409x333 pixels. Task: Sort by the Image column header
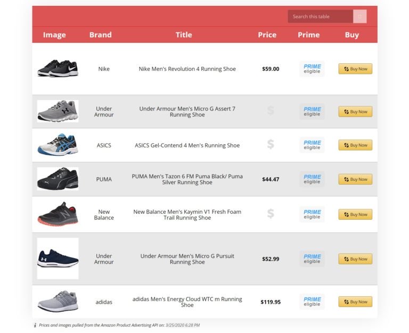click(x=54, y=35)
